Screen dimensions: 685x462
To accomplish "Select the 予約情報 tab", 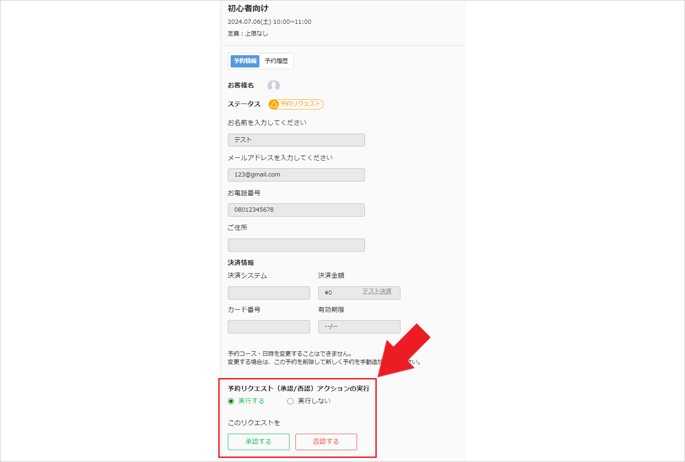I will pyautogui.click(x=244, y=61).
